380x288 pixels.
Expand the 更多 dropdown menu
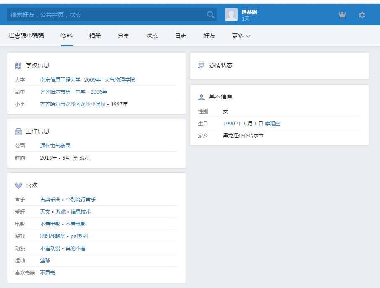[x=241, y=36]
